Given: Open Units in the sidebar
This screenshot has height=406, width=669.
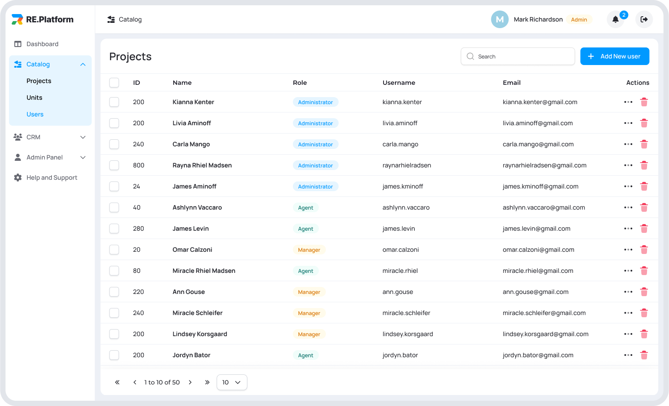Looking at the screenshot, I should click(34, 98).
